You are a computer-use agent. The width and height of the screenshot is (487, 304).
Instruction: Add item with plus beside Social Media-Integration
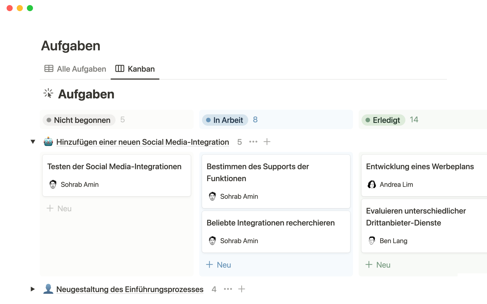267,142
